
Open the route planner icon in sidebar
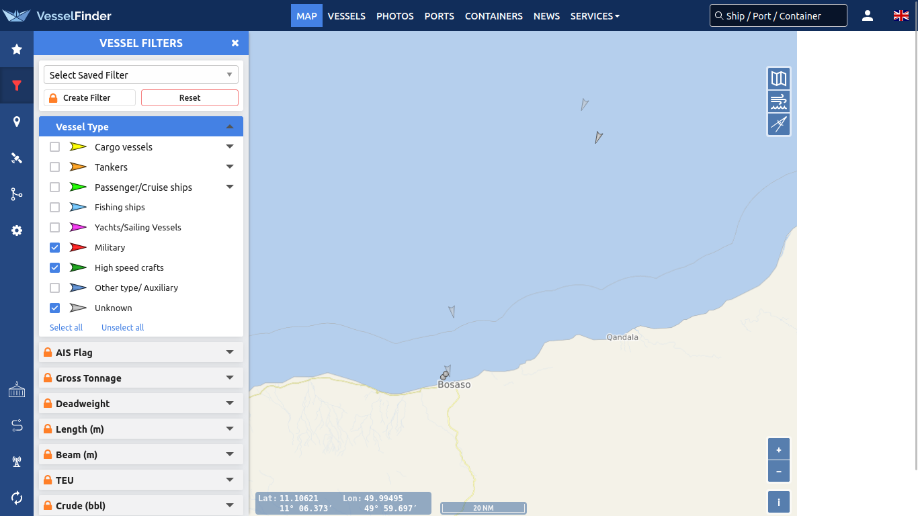[x=17, y=425]
